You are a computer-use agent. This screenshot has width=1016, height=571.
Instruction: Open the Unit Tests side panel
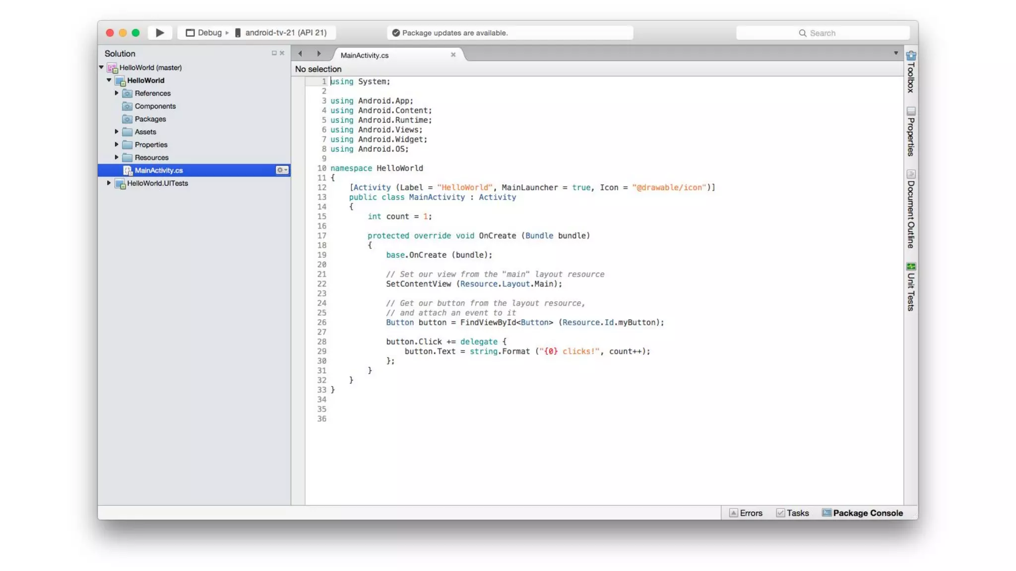tap(911, 286)
